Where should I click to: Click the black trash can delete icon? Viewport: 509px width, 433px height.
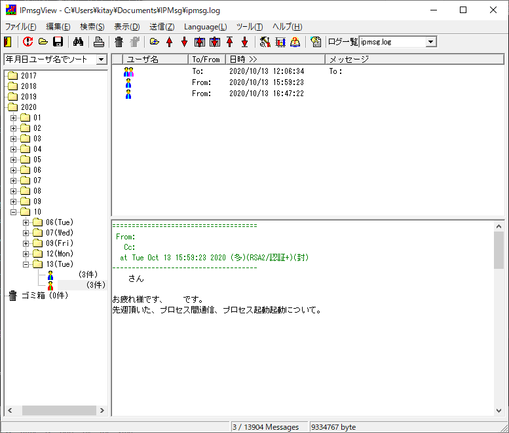119,42
